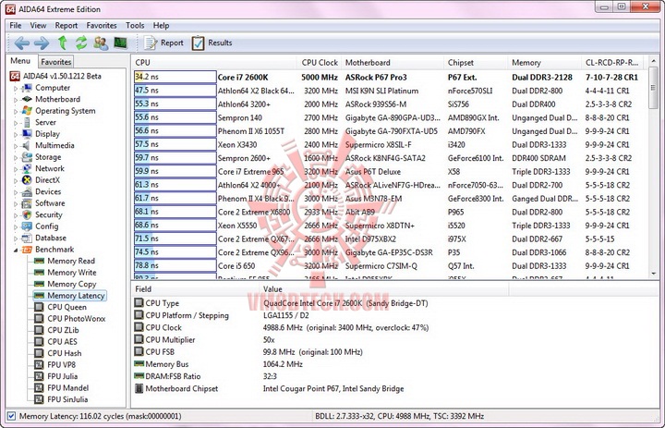Image resolution: width=665 pixels, height=428 pixels.
Task: Expand the Display tree node
Action: click(x=16, y=134)
